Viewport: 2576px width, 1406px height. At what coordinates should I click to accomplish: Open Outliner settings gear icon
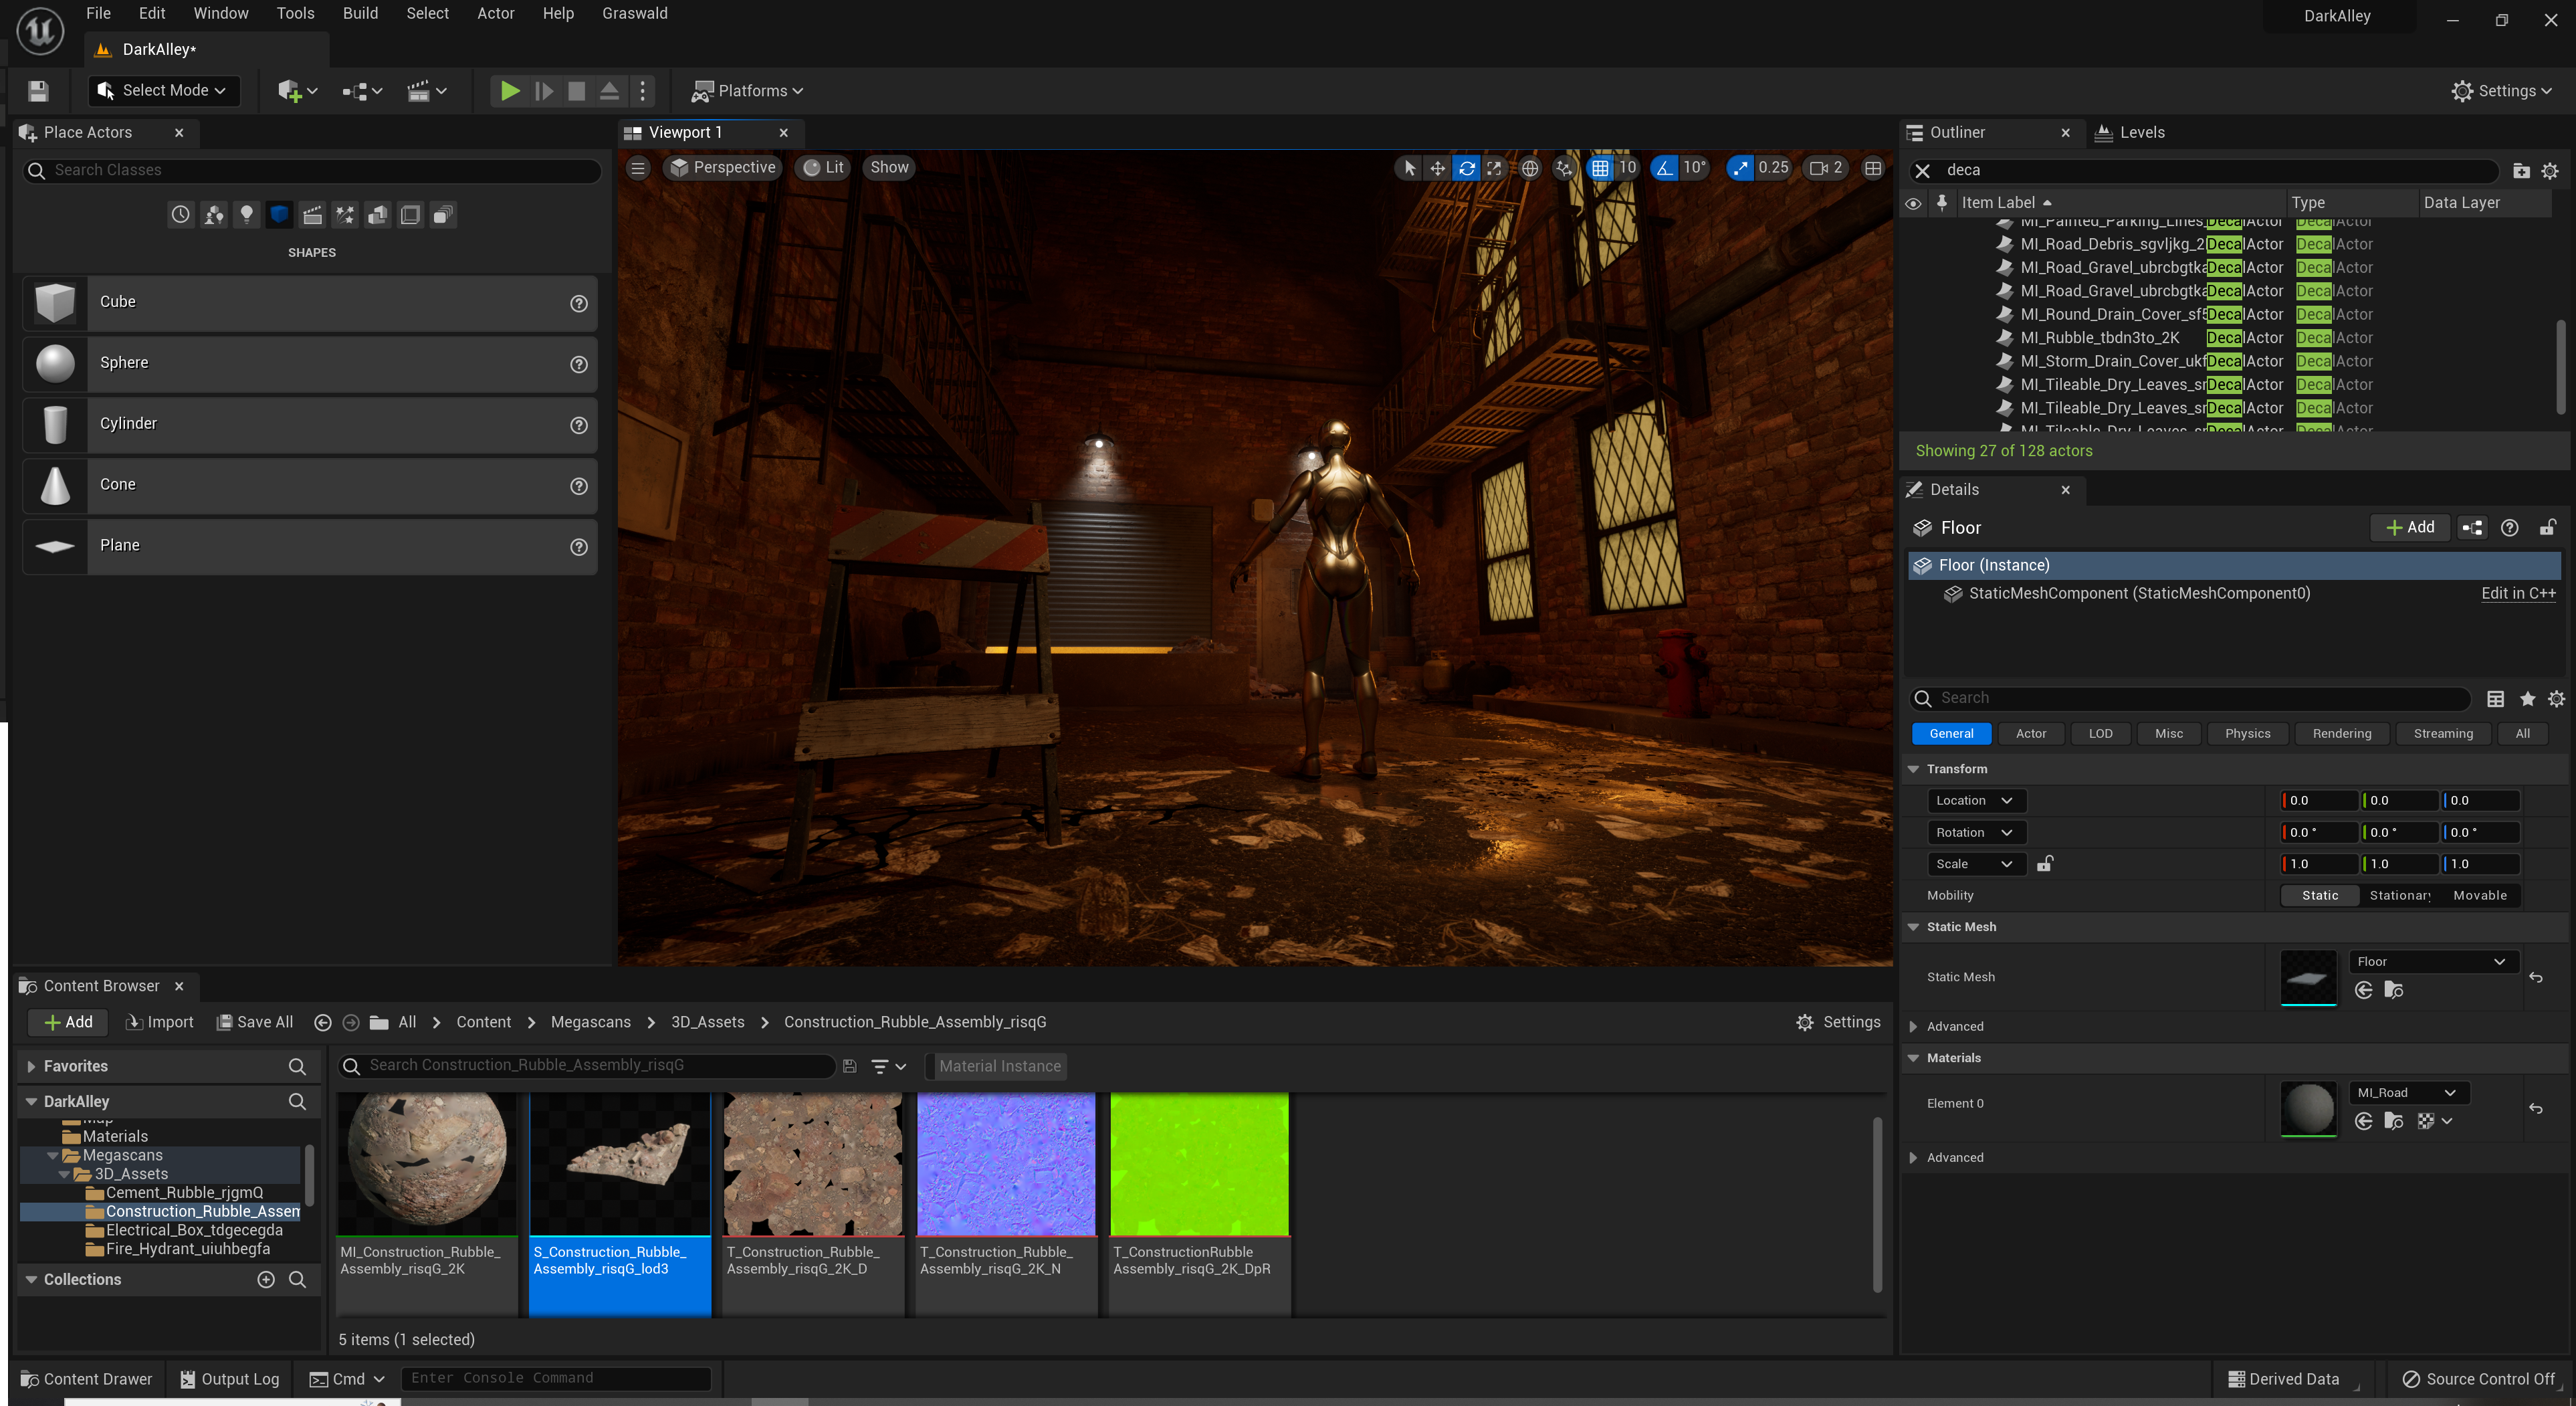(2549, 171)
